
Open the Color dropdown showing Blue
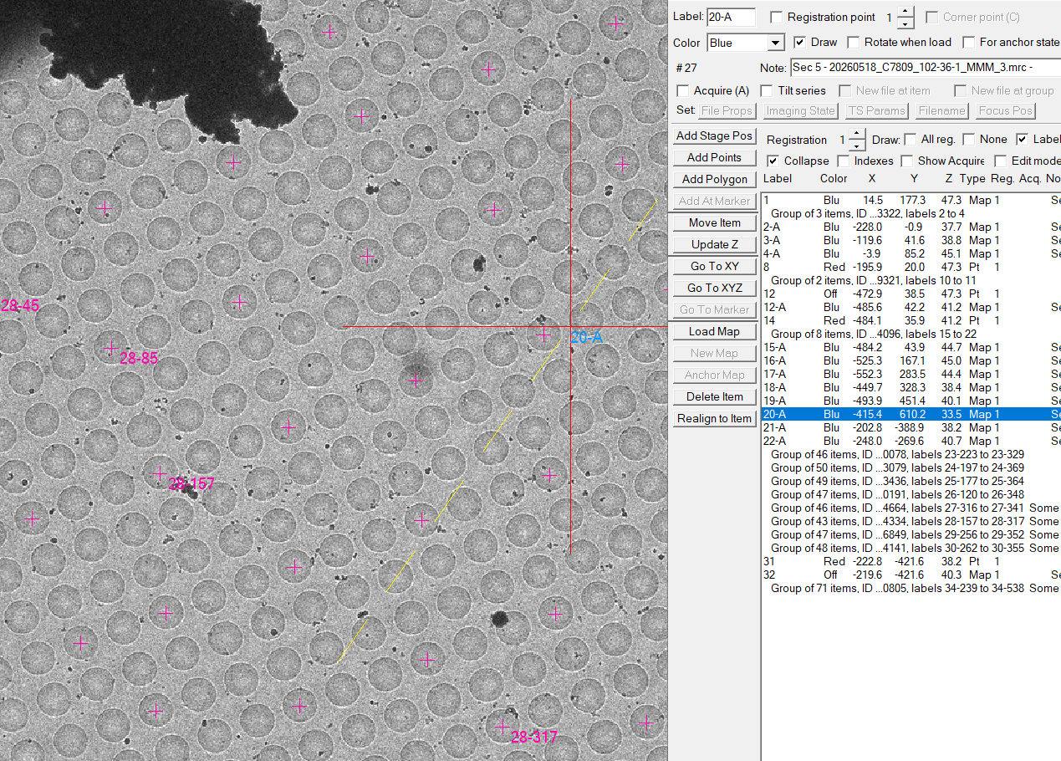(745, 43)
